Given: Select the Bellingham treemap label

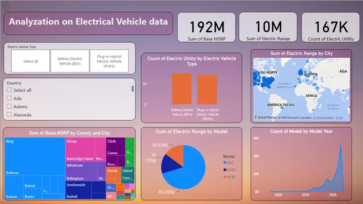Looking at the screenshot, I should (x=75, y=178).
